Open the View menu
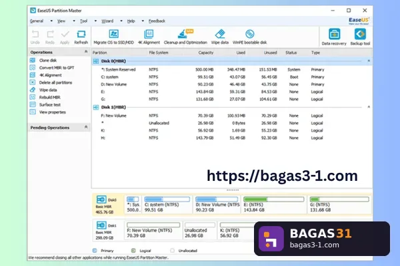The height and width of the screenshot is (266, 400). point(61,21)
